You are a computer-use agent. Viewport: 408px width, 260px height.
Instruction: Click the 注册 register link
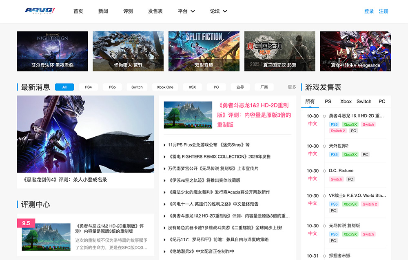[384, 11]
